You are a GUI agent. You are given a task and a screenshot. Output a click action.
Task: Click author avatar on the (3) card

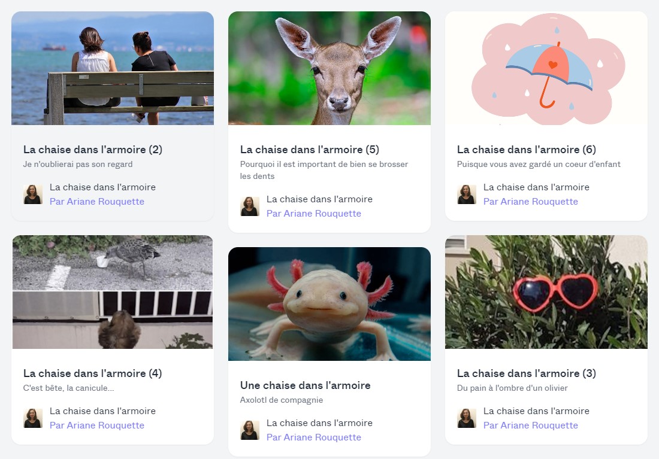point(467,418)
